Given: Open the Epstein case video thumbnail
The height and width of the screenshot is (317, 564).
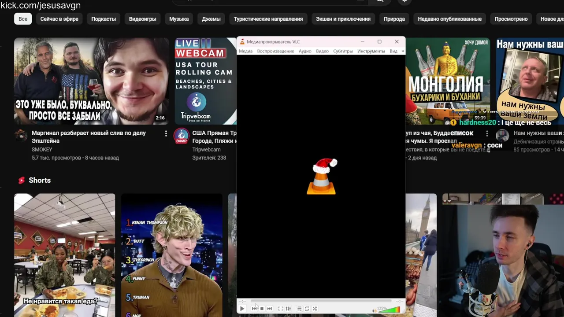Looking at the screenshot, I should (91, 81).
